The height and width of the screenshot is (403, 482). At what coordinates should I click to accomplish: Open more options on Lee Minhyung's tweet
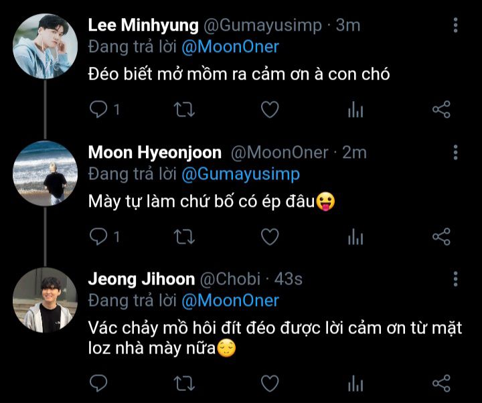click(x=456, y=25)
